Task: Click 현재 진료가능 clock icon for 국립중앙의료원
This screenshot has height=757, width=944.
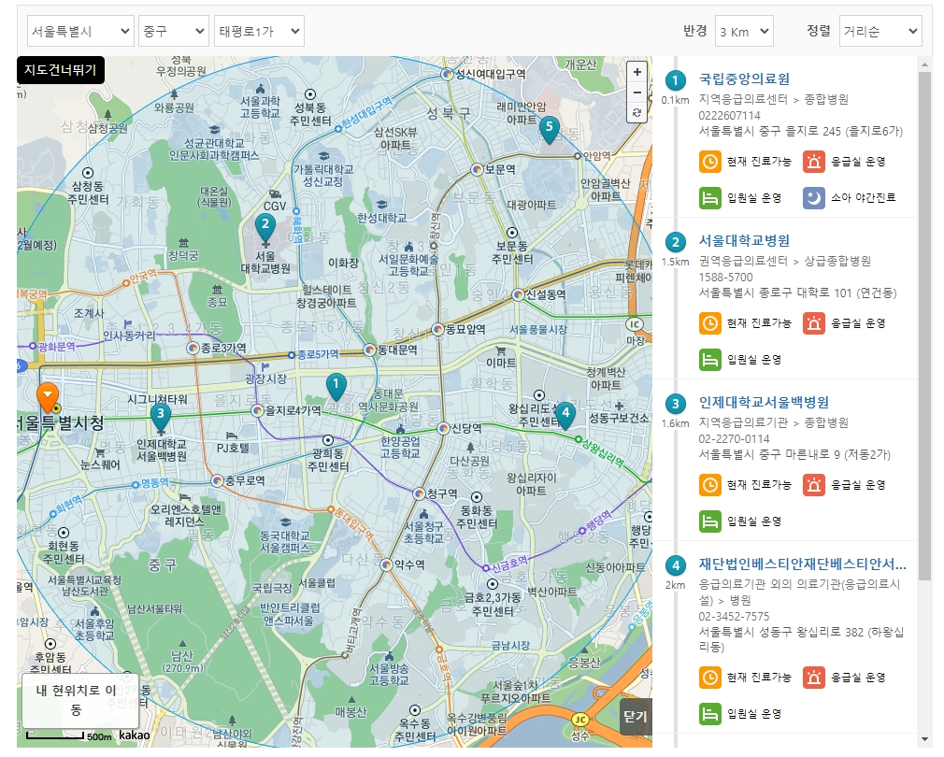Action: click(x=709, y=162)
